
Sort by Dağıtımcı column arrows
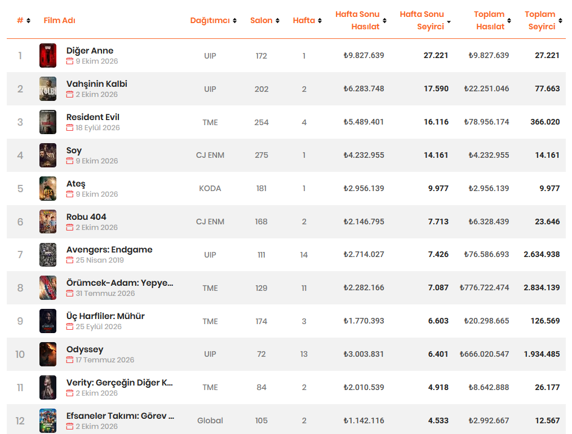(234, 20)
